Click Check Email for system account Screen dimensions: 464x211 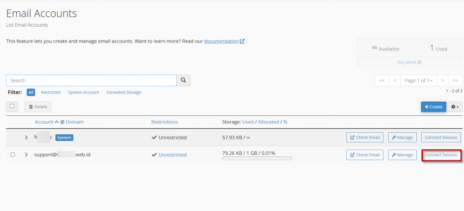365,138
